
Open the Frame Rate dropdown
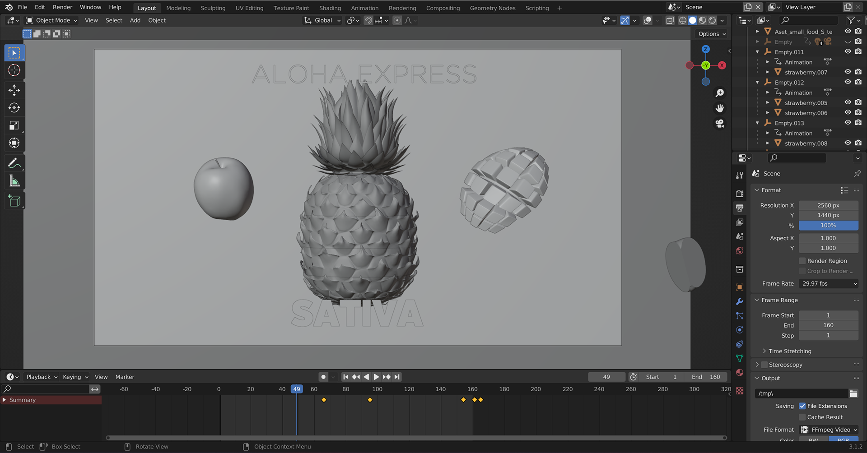pyautogui.click(x=829, y=284)
